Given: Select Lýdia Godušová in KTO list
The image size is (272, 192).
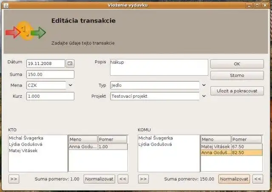Looking at the screenshot, I should 38,144.
